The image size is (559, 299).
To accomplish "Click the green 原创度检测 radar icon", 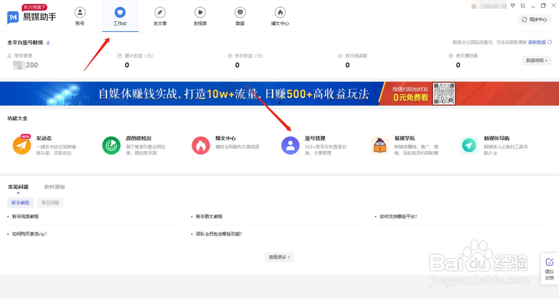I will (111, 145).
